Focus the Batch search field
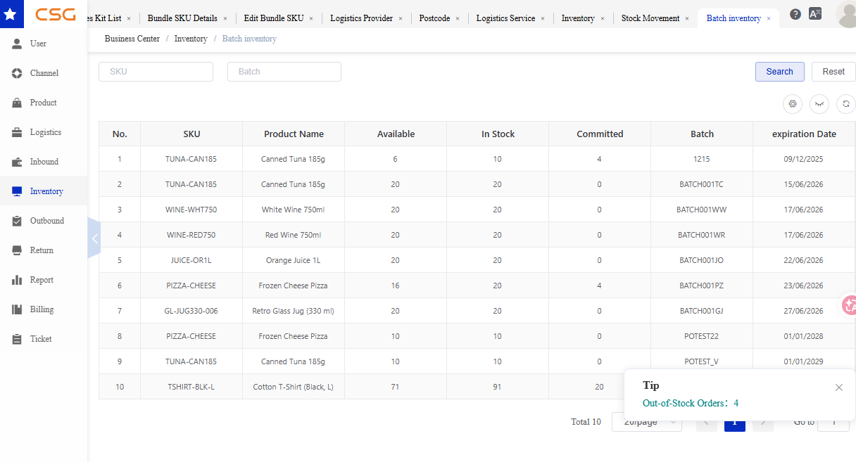The width and height of the screenshot is (856, 462). (x=284, y=72)
